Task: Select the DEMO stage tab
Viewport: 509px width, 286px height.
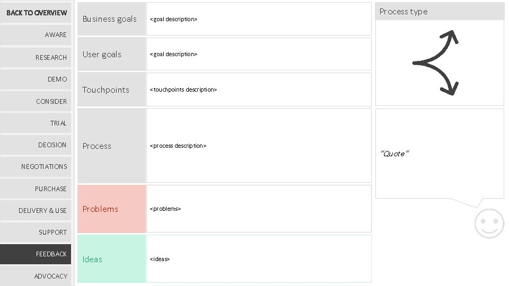Action: click(36, 79)
